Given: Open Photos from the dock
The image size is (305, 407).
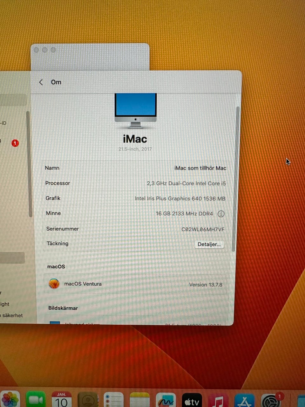Looking at the screenshot, I should point(10,400).
